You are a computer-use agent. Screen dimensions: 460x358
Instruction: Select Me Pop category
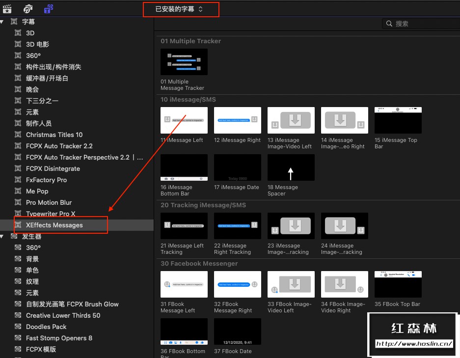[x=37, y=191]
